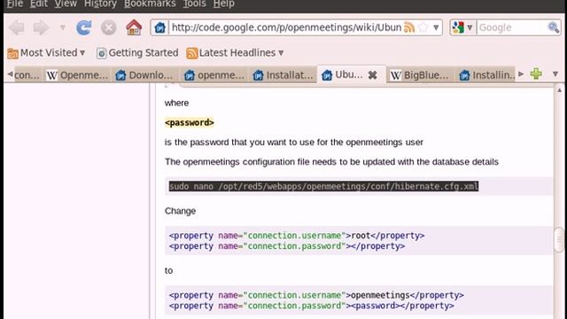Open the Getting Started bookmark
Viewport: 567px width, 319px height.
[137, 53]
